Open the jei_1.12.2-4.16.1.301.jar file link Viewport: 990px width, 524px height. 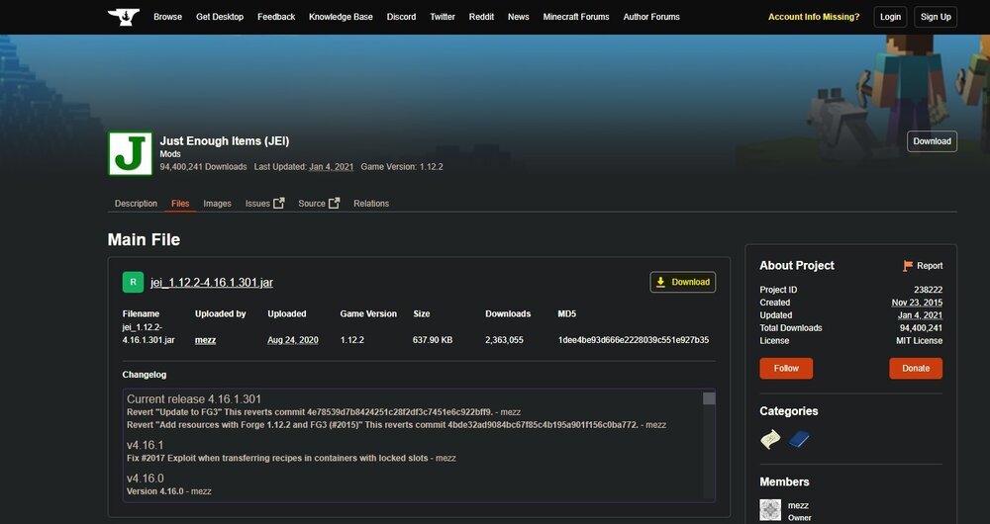pos(212,283)
